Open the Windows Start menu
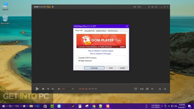194x109 pixels. point(3,106)
